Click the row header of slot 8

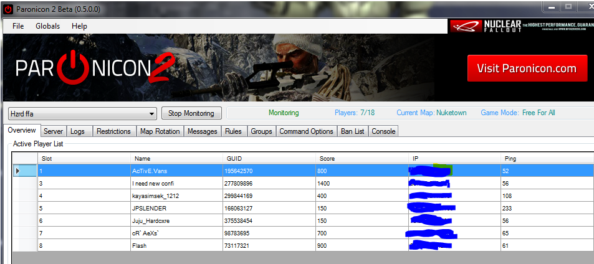pos(25,246)
